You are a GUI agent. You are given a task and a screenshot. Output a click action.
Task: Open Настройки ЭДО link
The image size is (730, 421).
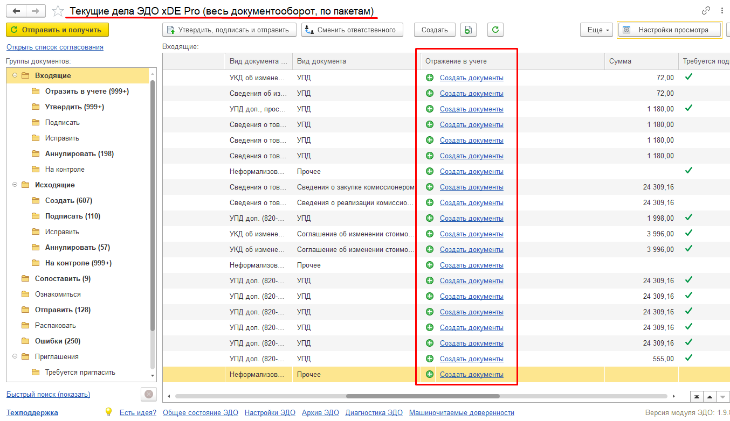270,413
